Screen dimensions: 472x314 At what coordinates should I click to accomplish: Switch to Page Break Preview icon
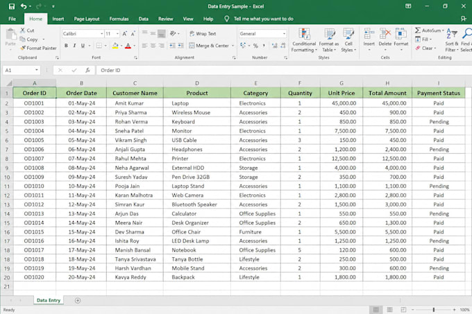click(x=403, y=309)
